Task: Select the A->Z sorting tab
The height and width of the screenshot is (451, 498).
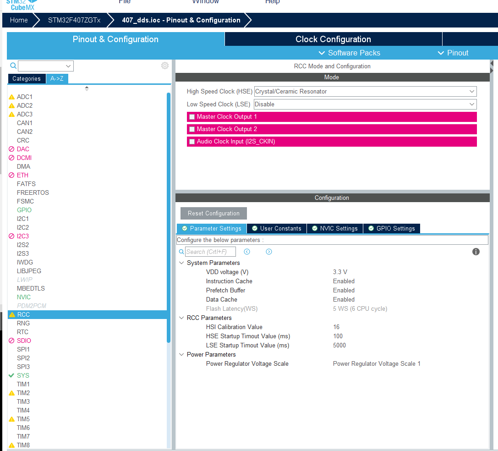Action: point(57,78)
